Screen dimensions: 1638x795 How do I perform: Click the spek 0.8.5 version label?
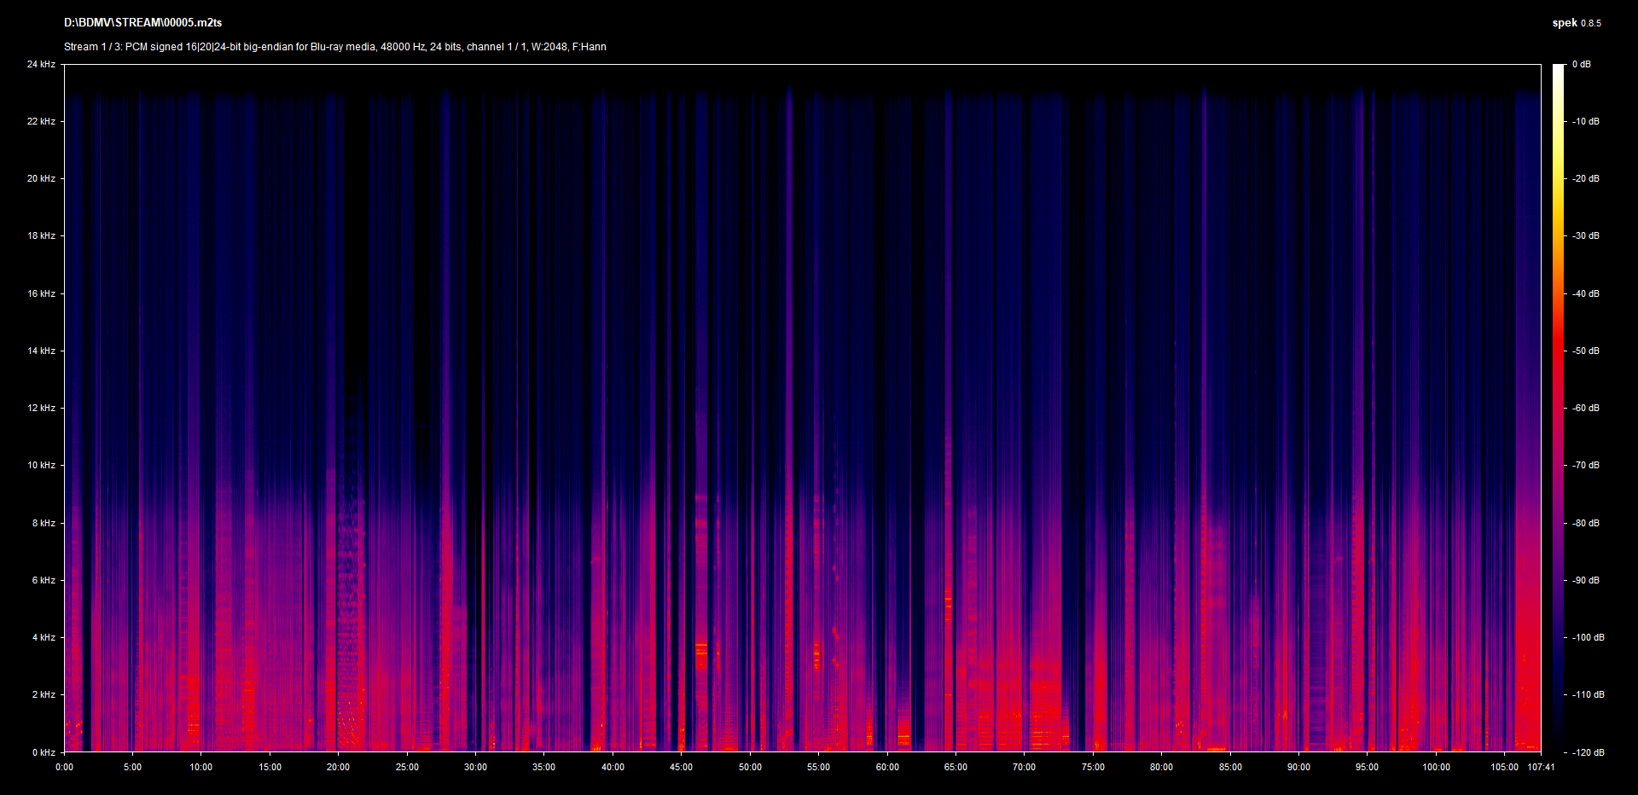1576,23
